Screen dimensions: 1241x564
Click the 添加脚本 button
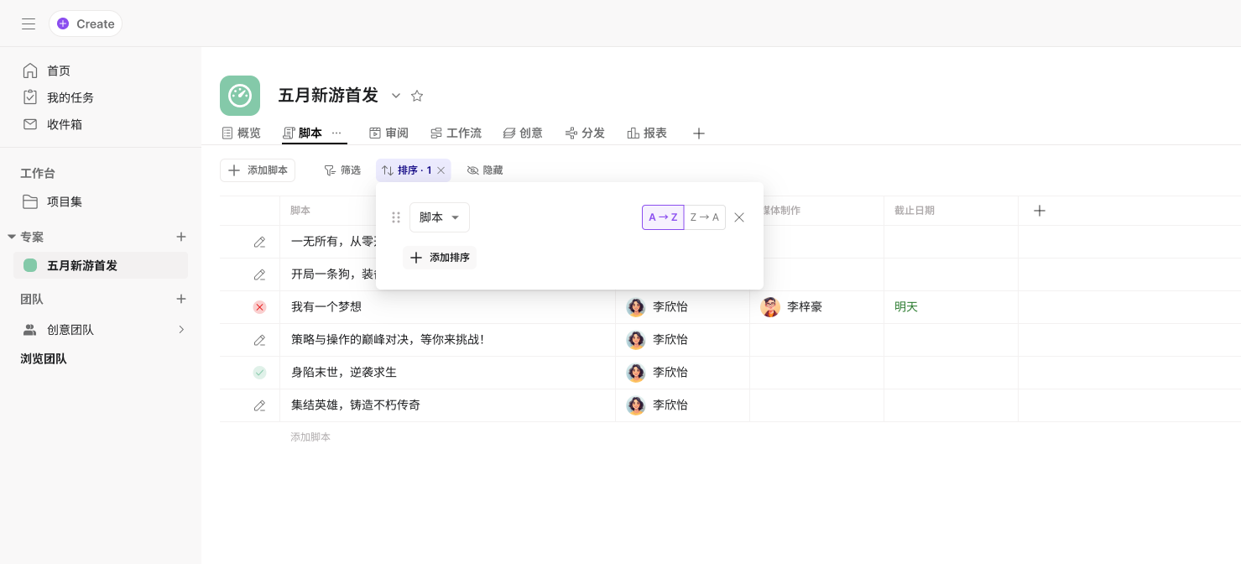[258, 170]
